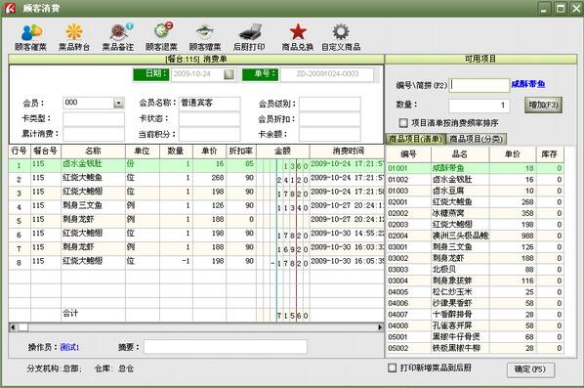Select item 02002 冰糖燕窝
The height and width of the screenshot is (388, 584).
[x=475, y=213]
